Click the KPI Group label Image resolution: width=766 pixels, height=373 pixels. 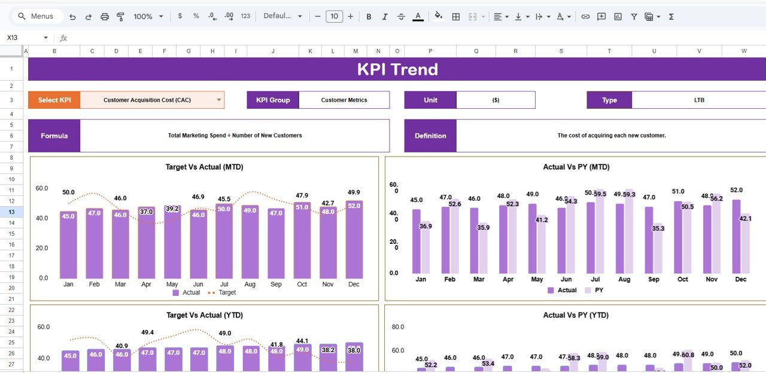pos(273,100)
